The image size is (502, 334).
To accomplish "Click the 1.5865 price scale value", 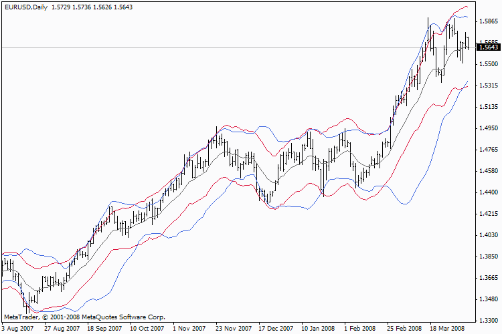I will click(x=489, y=21).
